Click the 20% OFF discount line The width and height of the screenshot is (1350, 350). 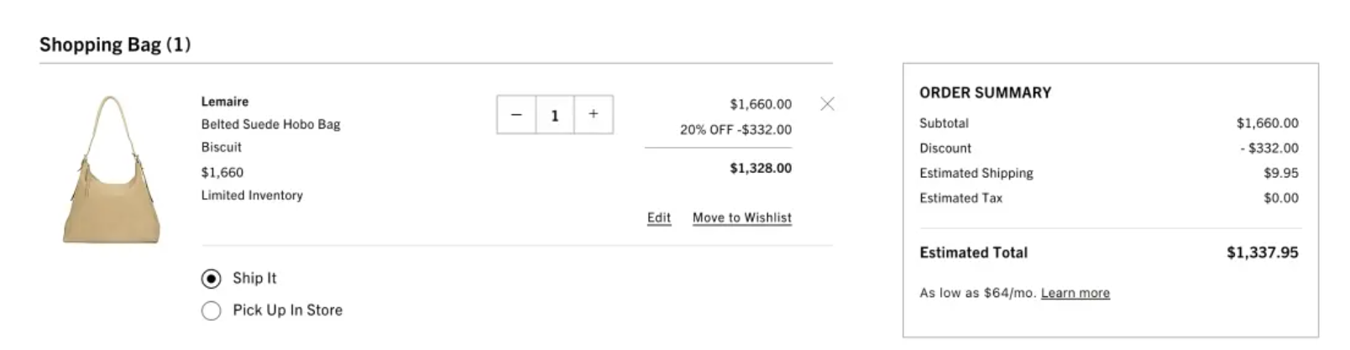coord(735,129)
